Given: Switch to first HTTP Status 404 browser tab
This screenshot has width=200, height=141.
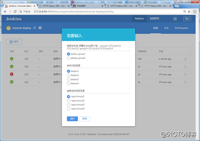Looking at the screenshot, I should [x=54, y=6].
